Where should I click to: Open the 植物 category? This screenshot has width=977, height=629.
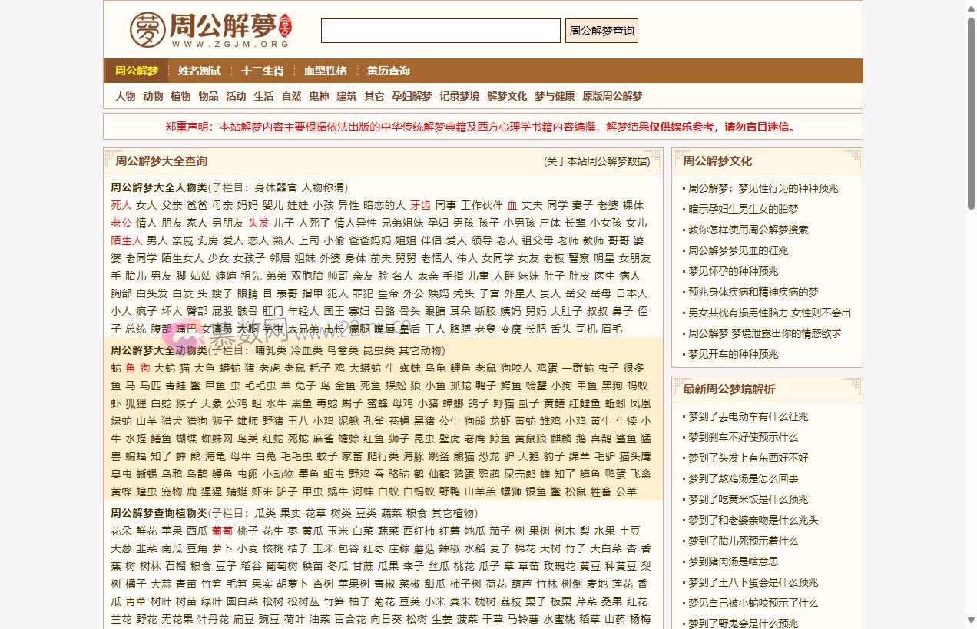(180, 96)
